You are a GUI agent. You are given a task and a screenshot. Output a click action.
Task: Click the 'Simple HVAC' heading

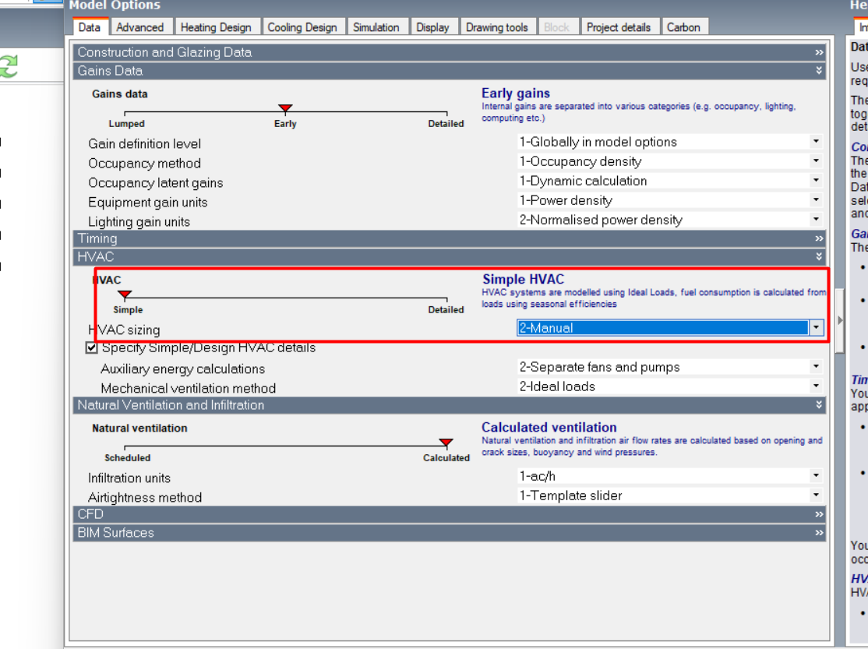point(523,279)
